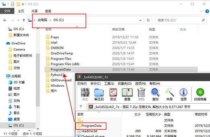
Task: Select 音乐 in navigation pane
Action: (x=14, y=113)
